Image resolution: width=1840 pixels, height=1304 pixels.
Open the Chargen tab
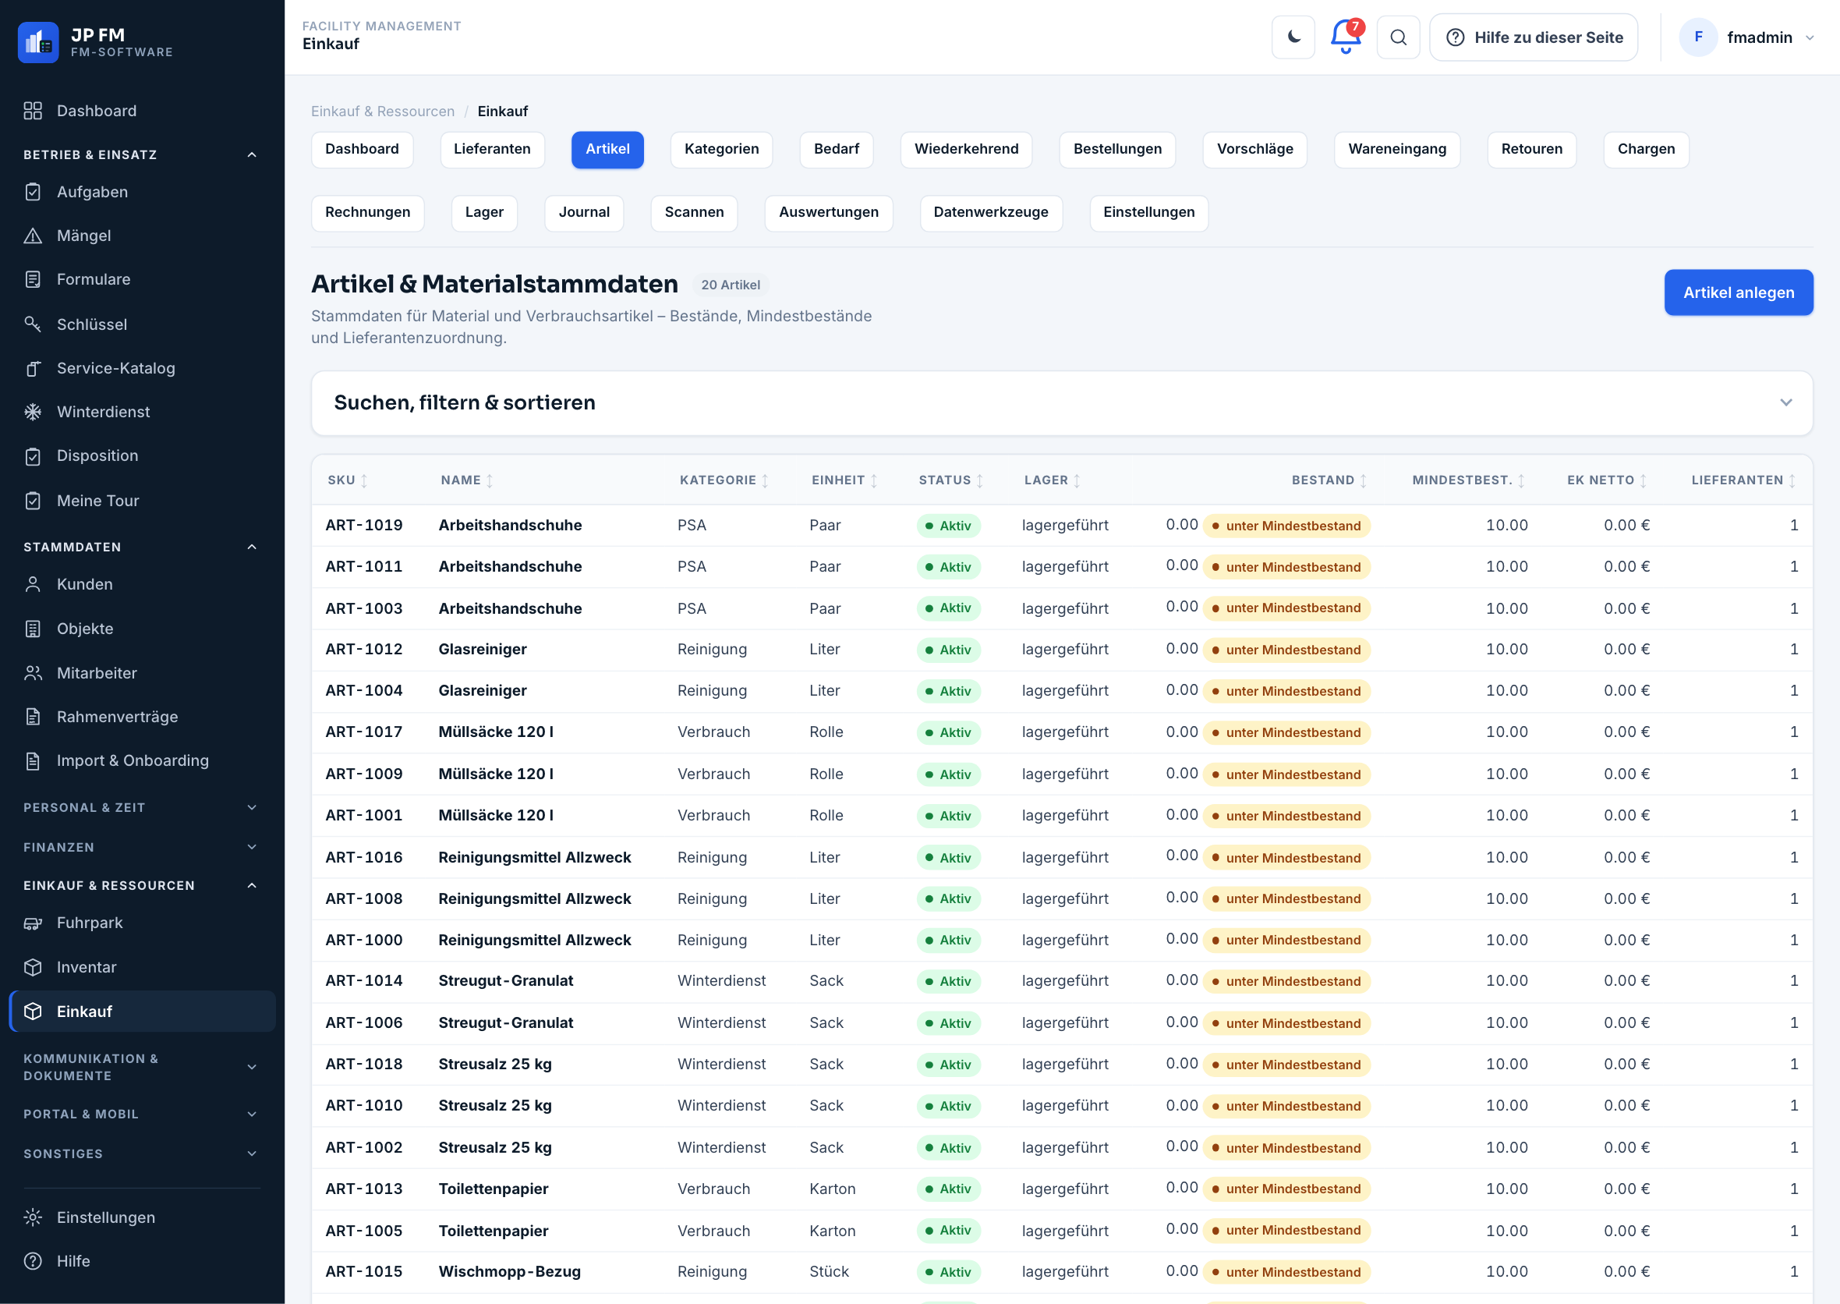click(1646, 149)
